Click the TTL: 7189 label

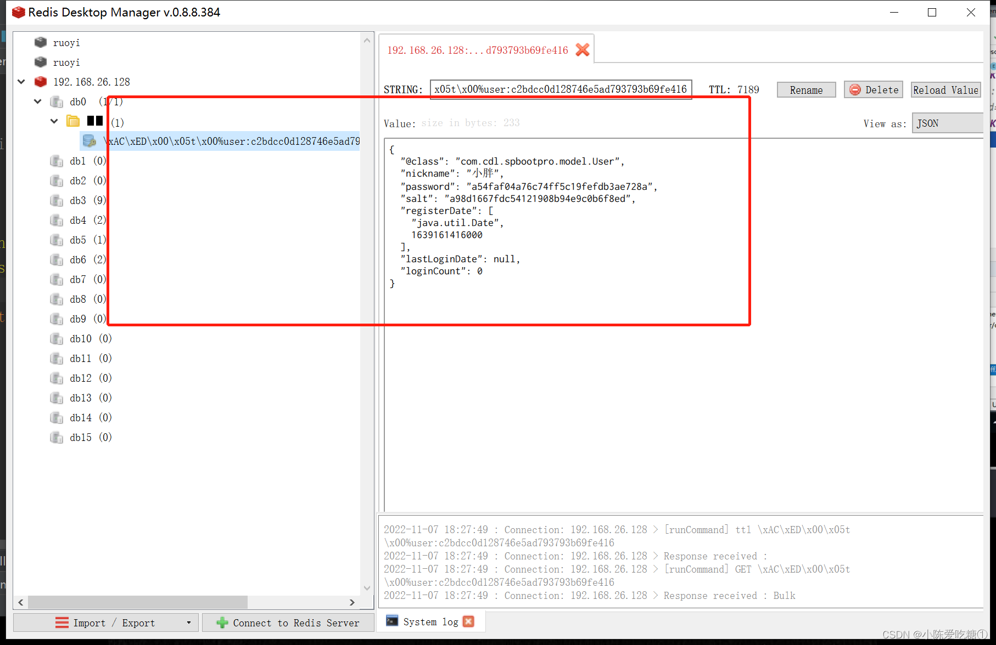(x=734, y=89)
